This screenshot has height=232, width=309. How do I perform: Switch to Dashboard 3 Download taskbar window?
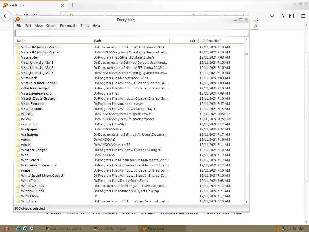[x=65, y=228]
